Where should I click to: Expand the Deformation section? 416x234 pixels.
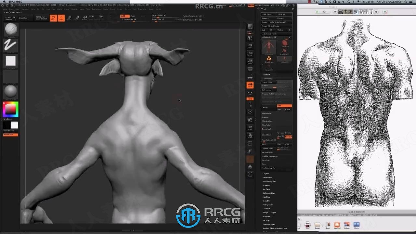[269, 193]
